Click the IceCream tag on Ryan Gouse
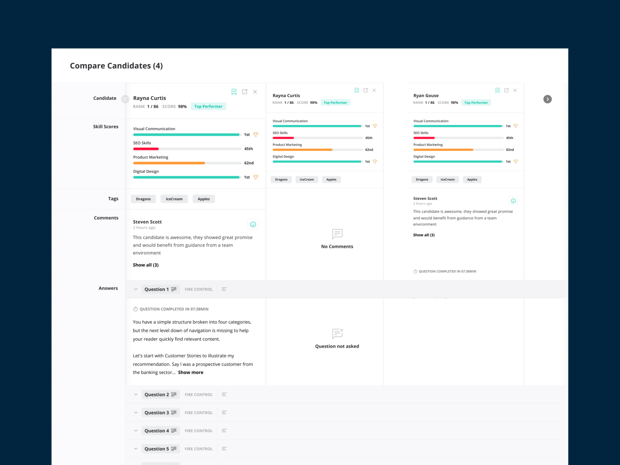Screen dimensions: 620x465 447,180
